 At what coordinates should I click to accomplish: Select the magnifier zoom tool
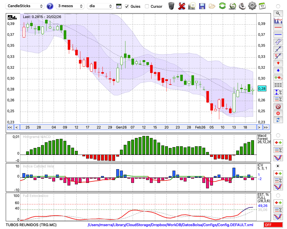pyautogui.click(x=278, y=13)
